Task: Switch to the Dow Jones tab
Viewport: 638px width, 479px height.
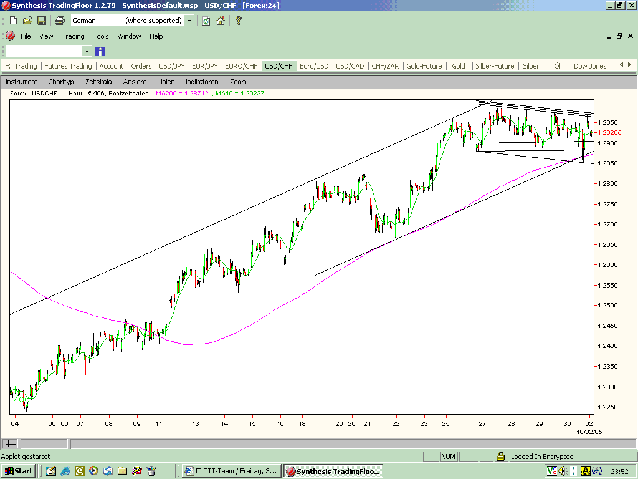Action: (x=590, y=66)
